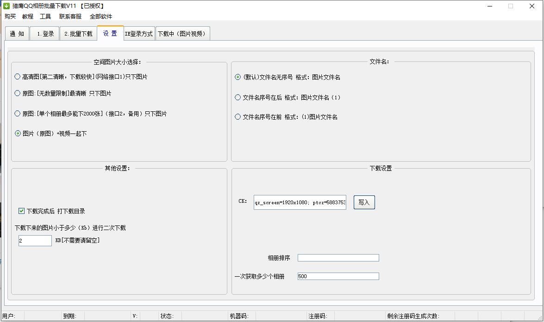Close the 猎鹰QQ相册批量下载 window
The height and width of the screenshot is (322, 544).
pos(532,6)
